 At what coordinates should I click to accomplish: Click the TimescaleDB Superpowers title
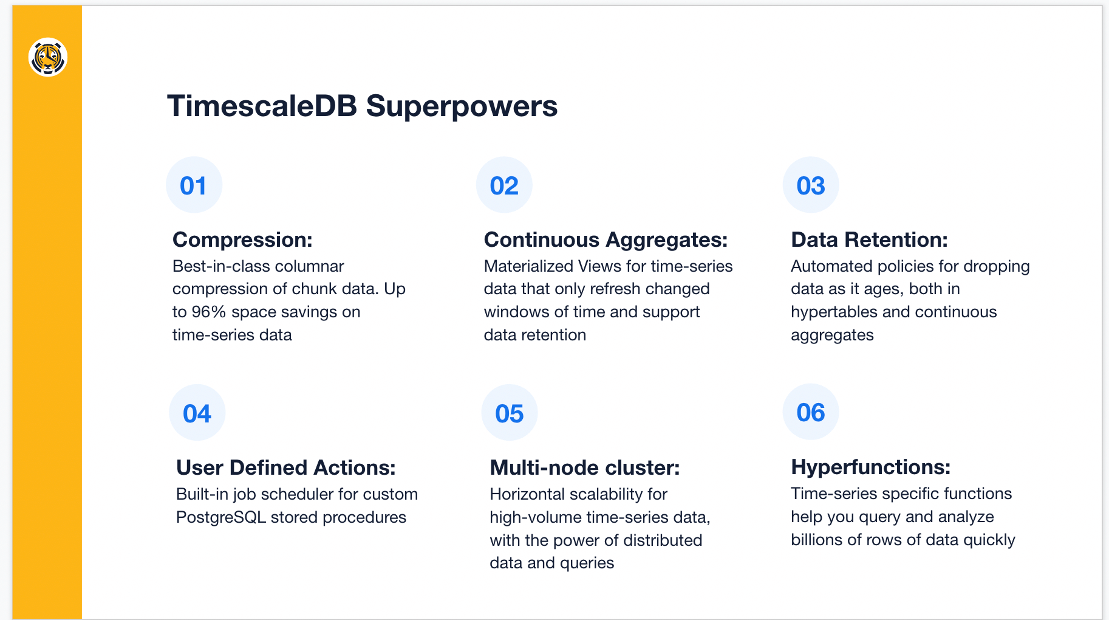[x=363, y=106]
